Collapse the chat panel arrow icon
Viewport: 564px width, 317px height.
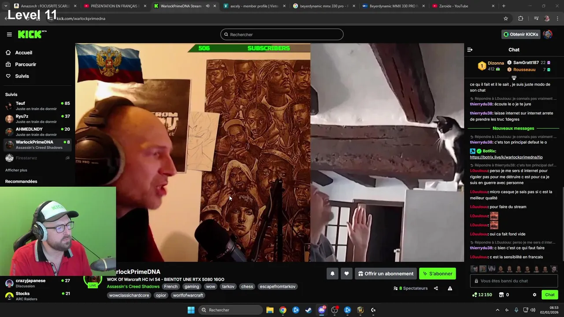point(470,50)
